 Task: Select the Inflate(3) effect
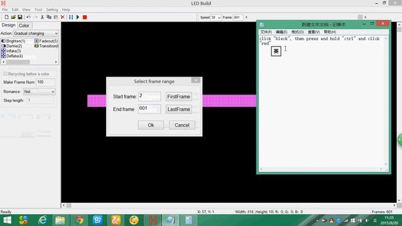pyautogui.click(x=11, y=51)
